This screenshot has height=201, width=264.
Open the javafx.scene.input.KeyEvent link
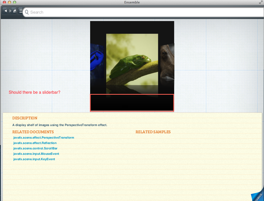pos(34,159)
